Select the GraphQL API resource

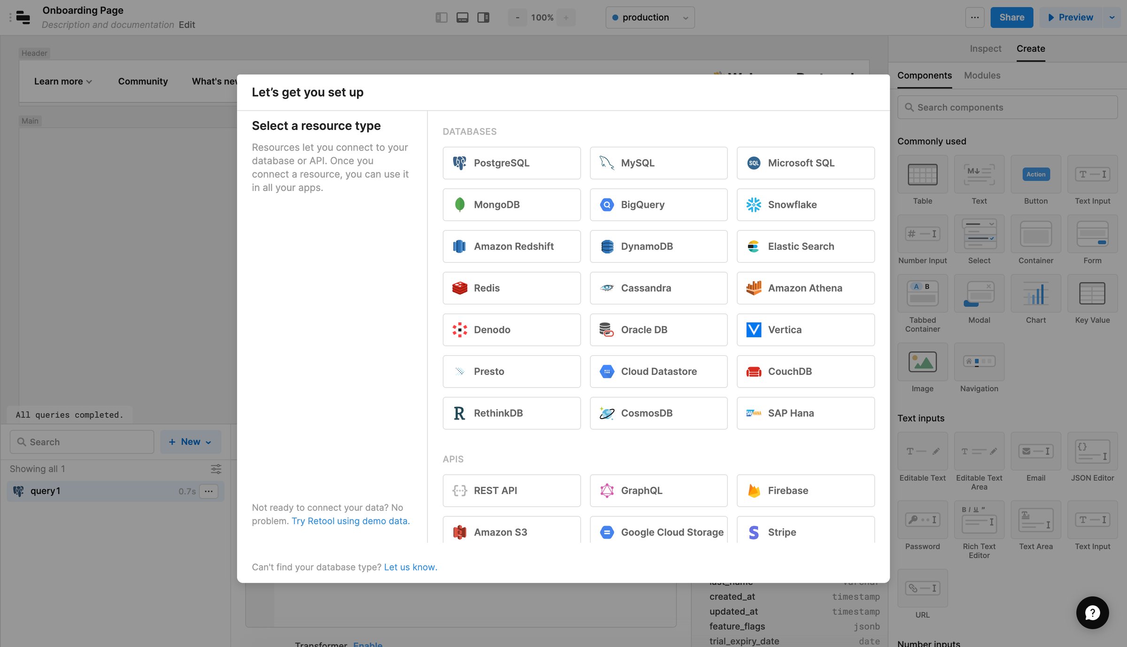tap(658, 490)
